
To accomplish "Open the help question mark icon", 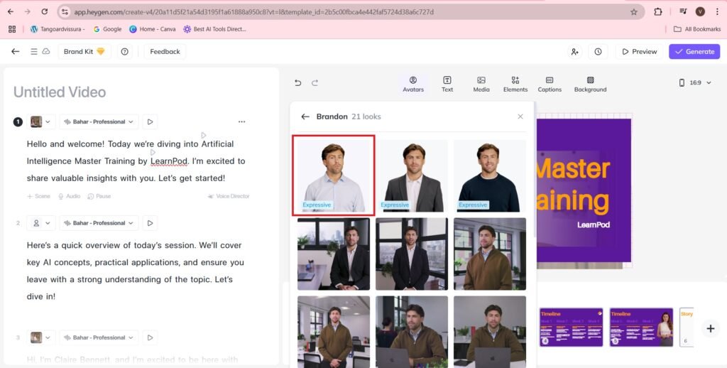I will pos(125,52).
